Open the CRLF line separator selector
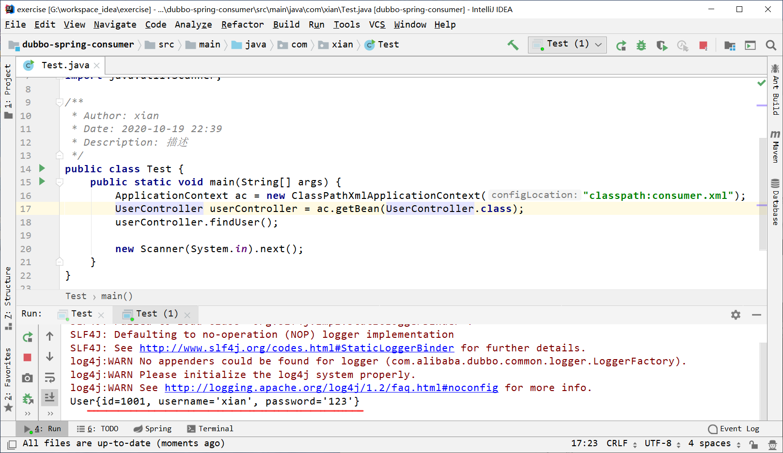 pos(621,444)
